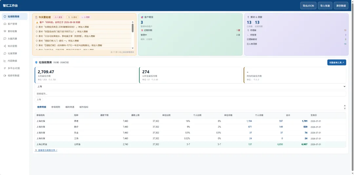Click the 失业 insurance type cell
The height and width of the screenshot is (175, 354).
[76, 133]
